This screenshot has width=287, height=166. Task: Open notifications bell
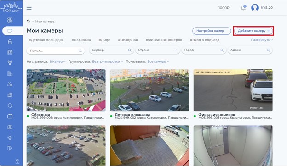click(x=243, y=8)
